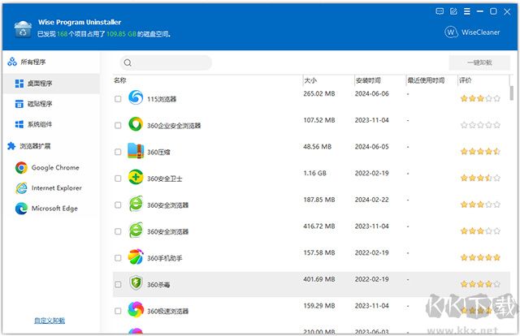This screenshot has width=520, height=336.
Task: Sort by 名称 column header
Action: tap(120, 80)
